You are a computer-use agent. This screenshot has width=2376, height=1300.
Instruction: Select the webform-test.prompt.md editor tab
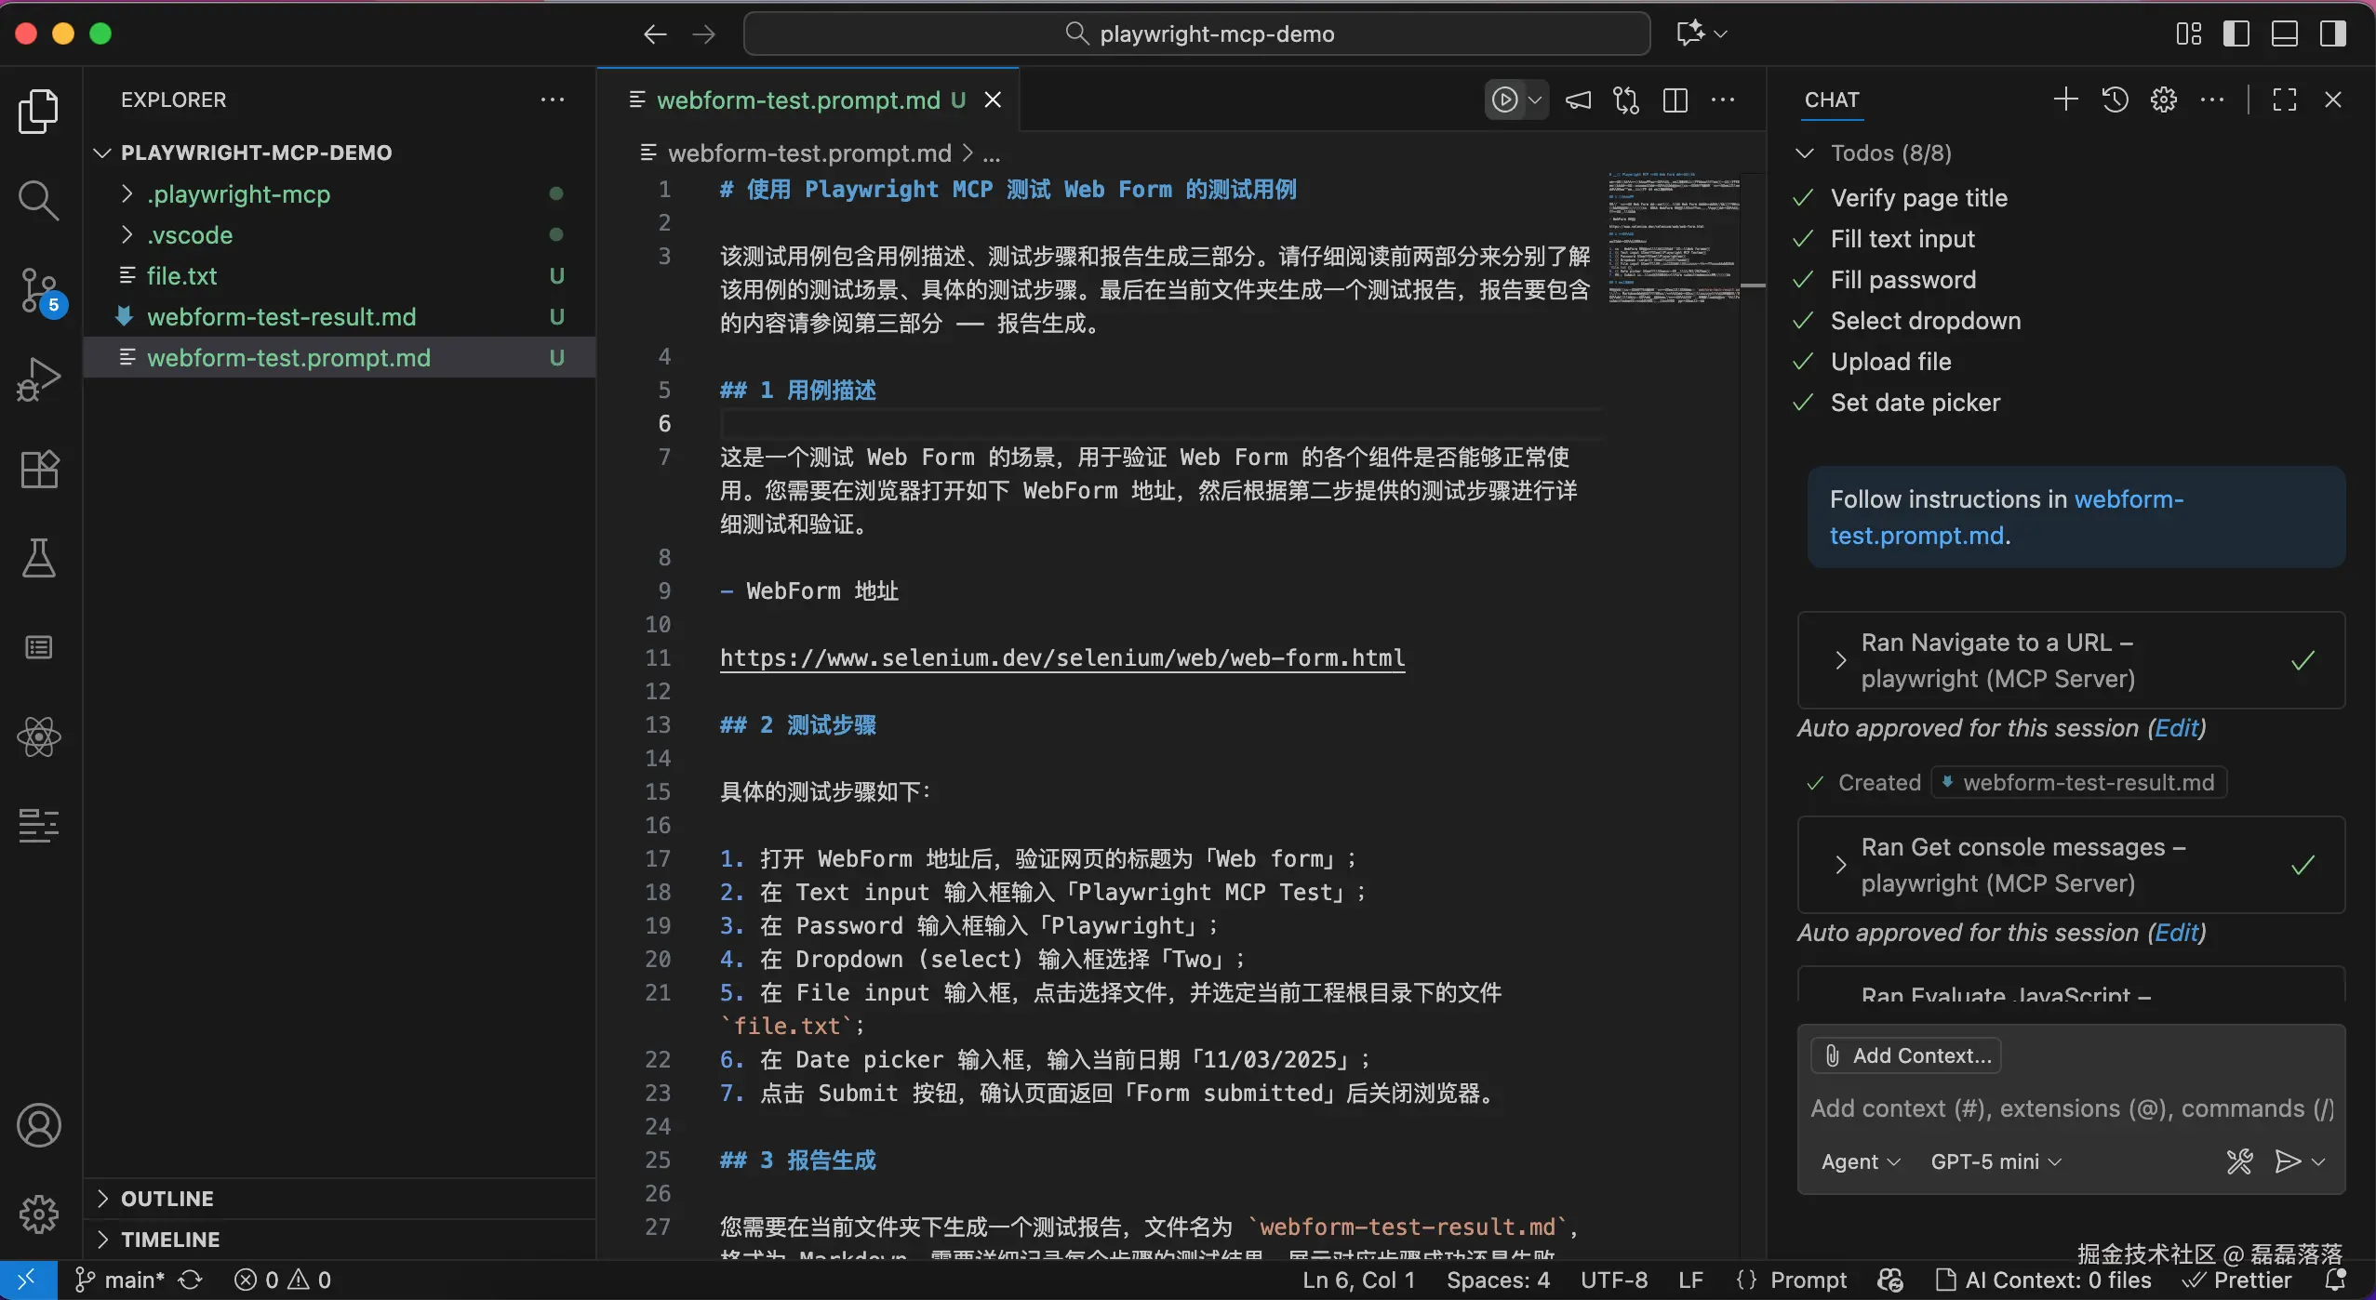click(x=798, y=99)
